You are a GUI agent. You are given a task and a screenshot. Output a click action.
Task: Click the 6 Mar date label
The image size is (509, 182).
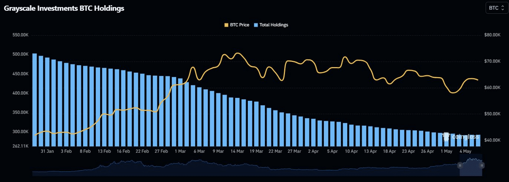pyautogui.click(x=199, y=152)
